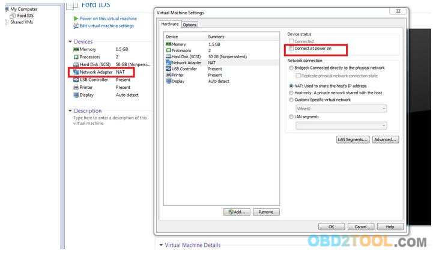Choose Host-only private network option

(291, 93)
